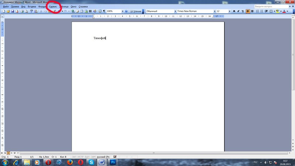Click the Чтение reading mode button
Screen dimensions: 295x166
coord(136,11)
